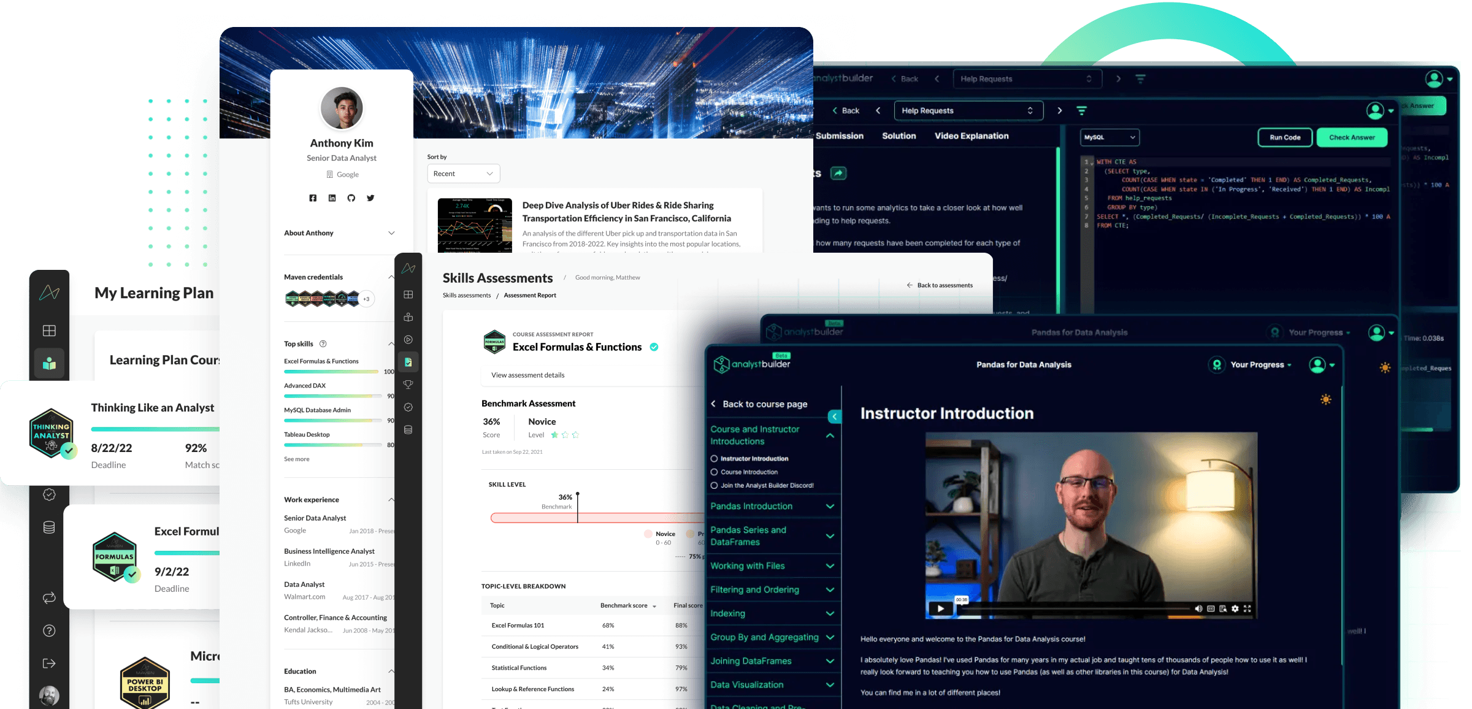Open dashboard grid icon in My Learning Plan sidebar
This screenshot has height=709, width=1472.
point(49,331)
